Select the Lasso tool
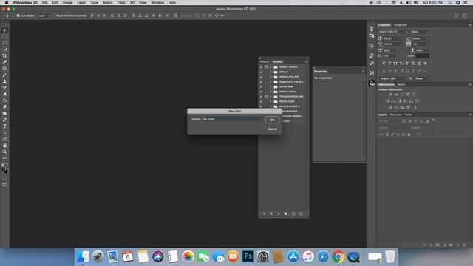The height and width of the screenshot is (266, 473). pyautogui.click(x=4, y=43)
